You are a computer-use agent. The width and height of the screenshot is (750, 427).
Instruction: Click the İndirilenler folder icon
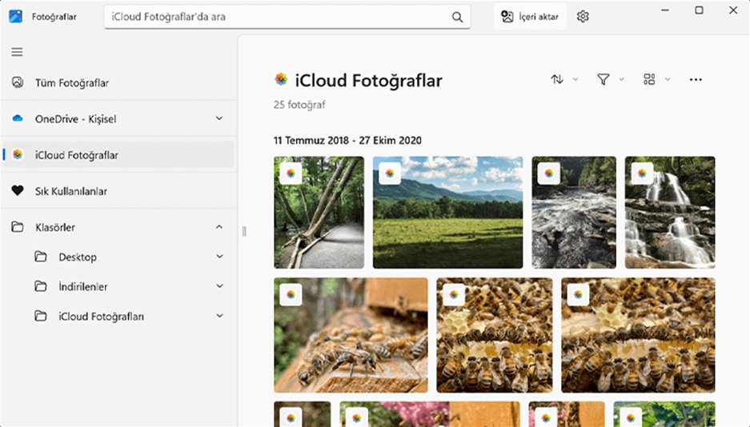41,286
